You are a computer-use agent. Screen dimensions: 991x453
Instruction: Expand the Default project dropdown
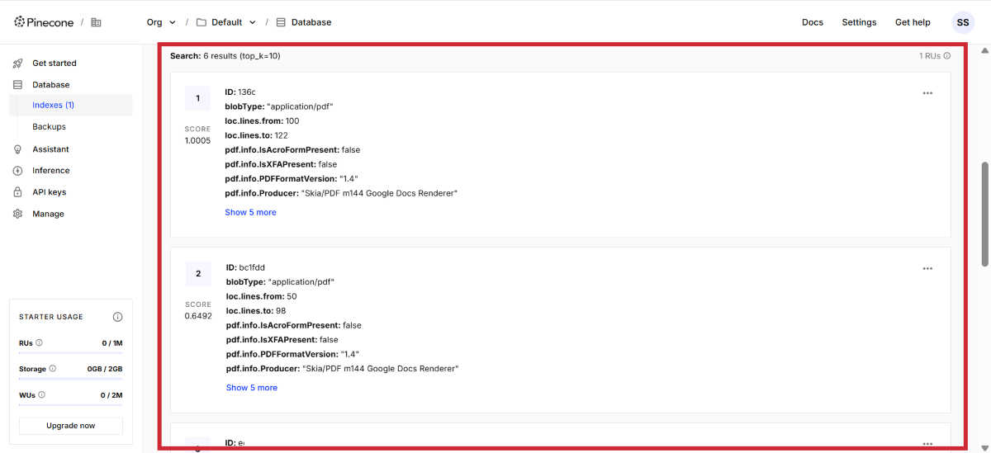pyautogui.click(x=226, y=22)
